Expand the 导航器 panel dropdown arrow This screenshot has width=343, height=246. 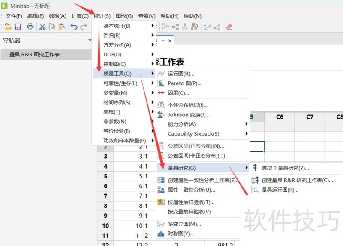pyautogui.click(x=90, y=41)
